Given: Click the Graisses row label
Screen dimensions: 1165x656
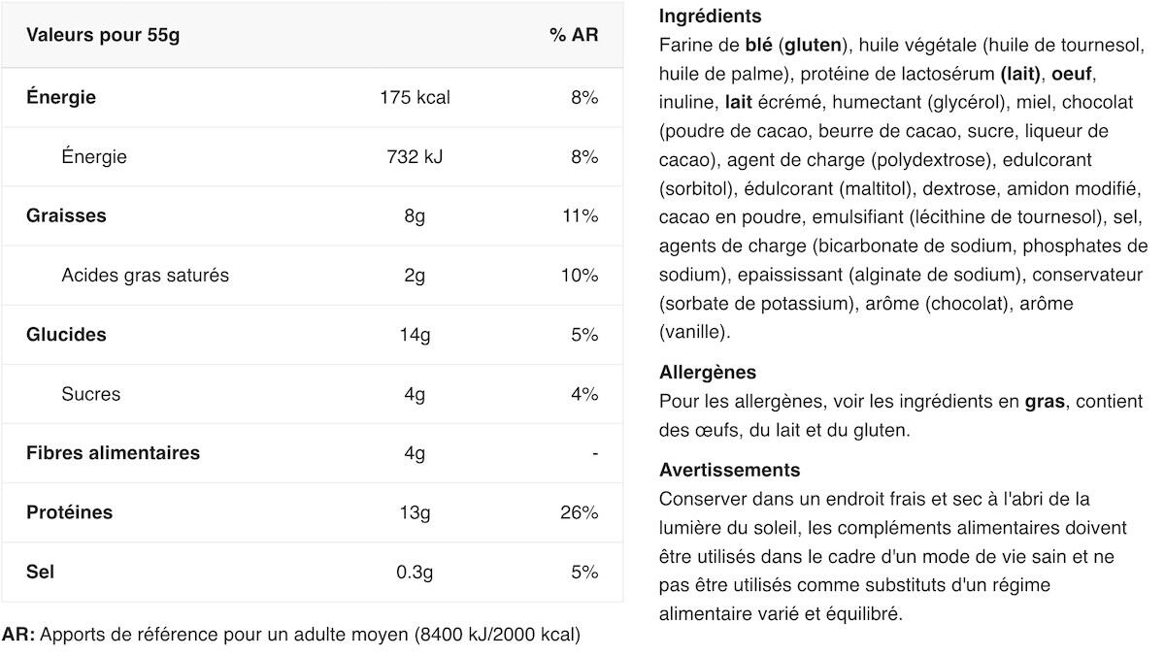Looking at the screenshot, I should (66, 216).
